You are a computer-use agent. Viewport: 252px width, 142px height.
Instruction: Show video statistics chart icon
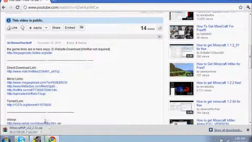(159, 28)
